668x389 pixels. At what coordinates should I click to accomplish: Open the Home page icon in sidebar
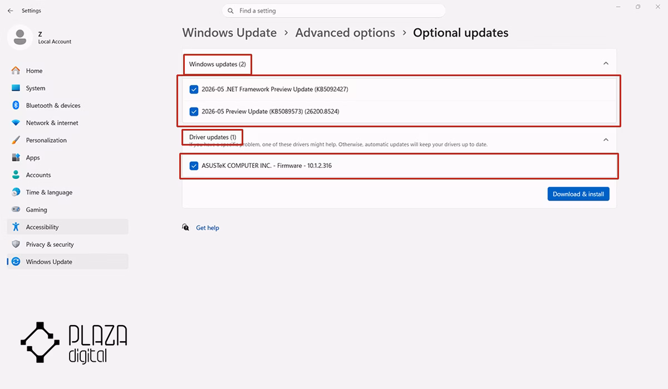click(16, 71)
